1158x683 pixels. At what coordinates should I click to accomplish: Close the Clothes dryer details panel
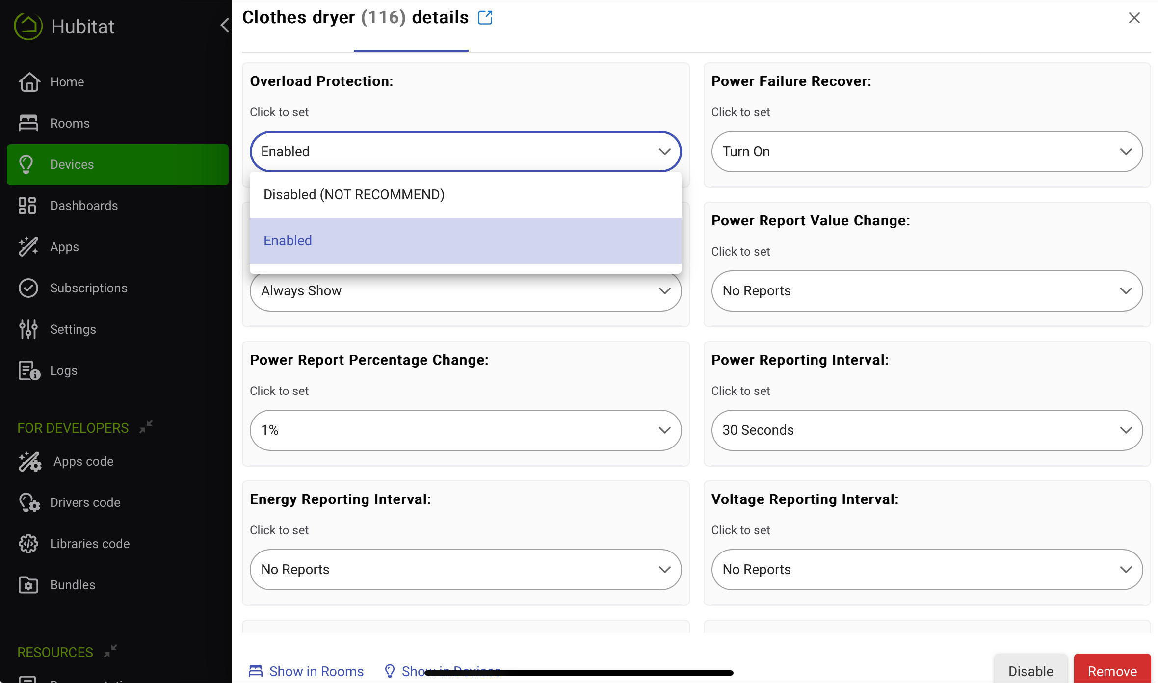pos(1134,18)
